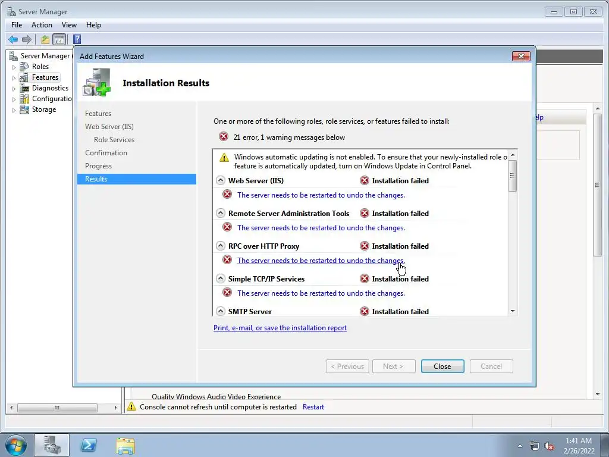Select Features in the Server Manager tree
609x457 pixels.
point(45,77)
